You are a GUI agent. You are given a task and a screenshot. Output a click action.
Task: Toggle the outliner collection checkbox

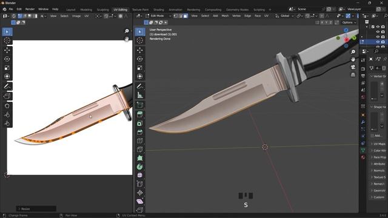click(x=373, y=27)
